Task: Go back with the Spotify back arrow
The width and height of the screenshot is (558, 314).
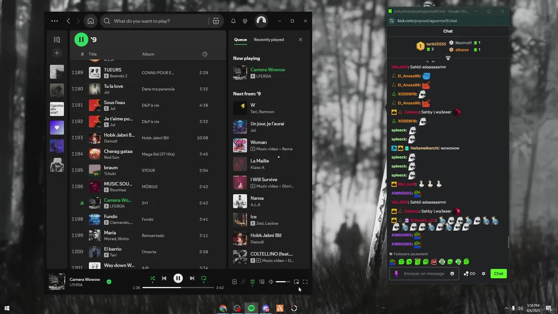Action: (x=68, y=21)
